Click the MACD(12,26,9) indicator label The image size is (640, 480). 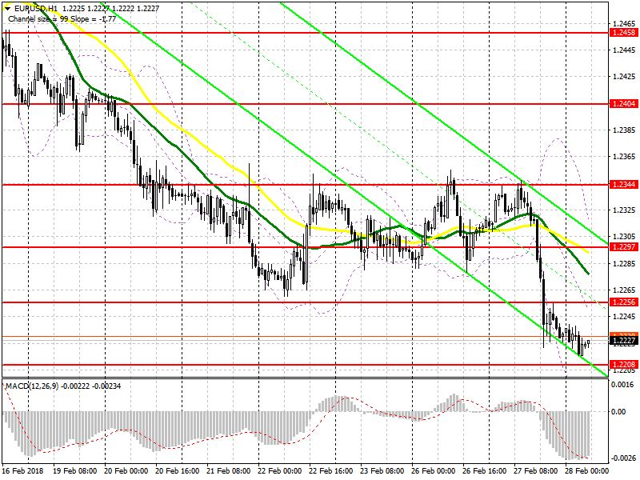[32, 386]
